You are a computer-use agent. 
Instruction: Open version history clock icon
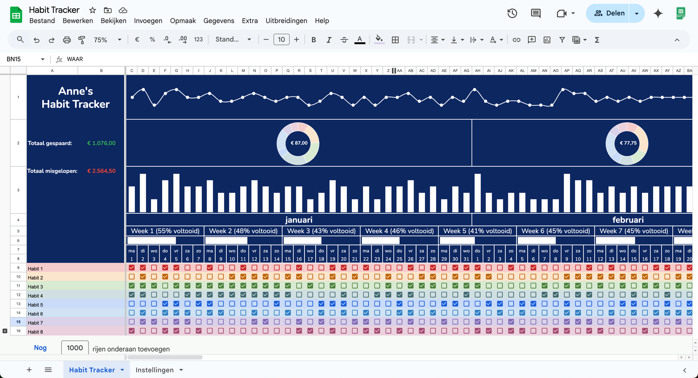[x=512, y=13]
